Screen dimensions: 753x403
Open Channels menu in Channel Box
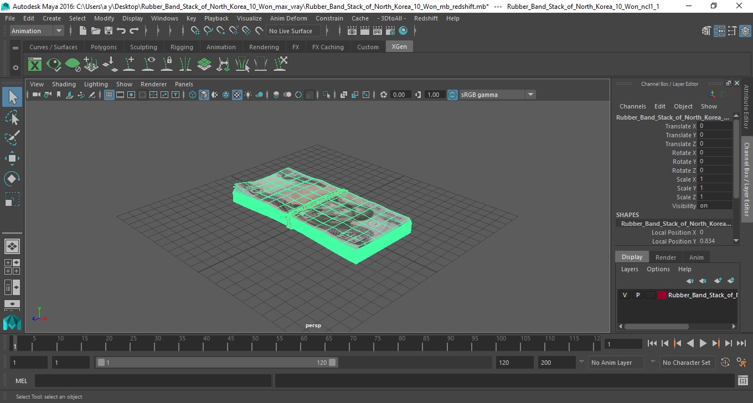tap(632, 106)
